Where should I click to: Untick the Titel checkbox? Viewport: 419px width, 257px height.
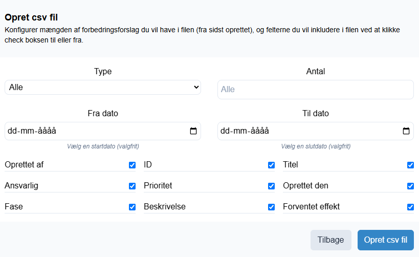pos(410,165)
